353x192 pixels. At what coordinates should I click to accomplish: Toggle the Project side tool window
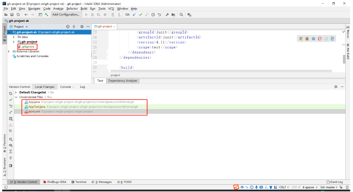click(5, 34)
